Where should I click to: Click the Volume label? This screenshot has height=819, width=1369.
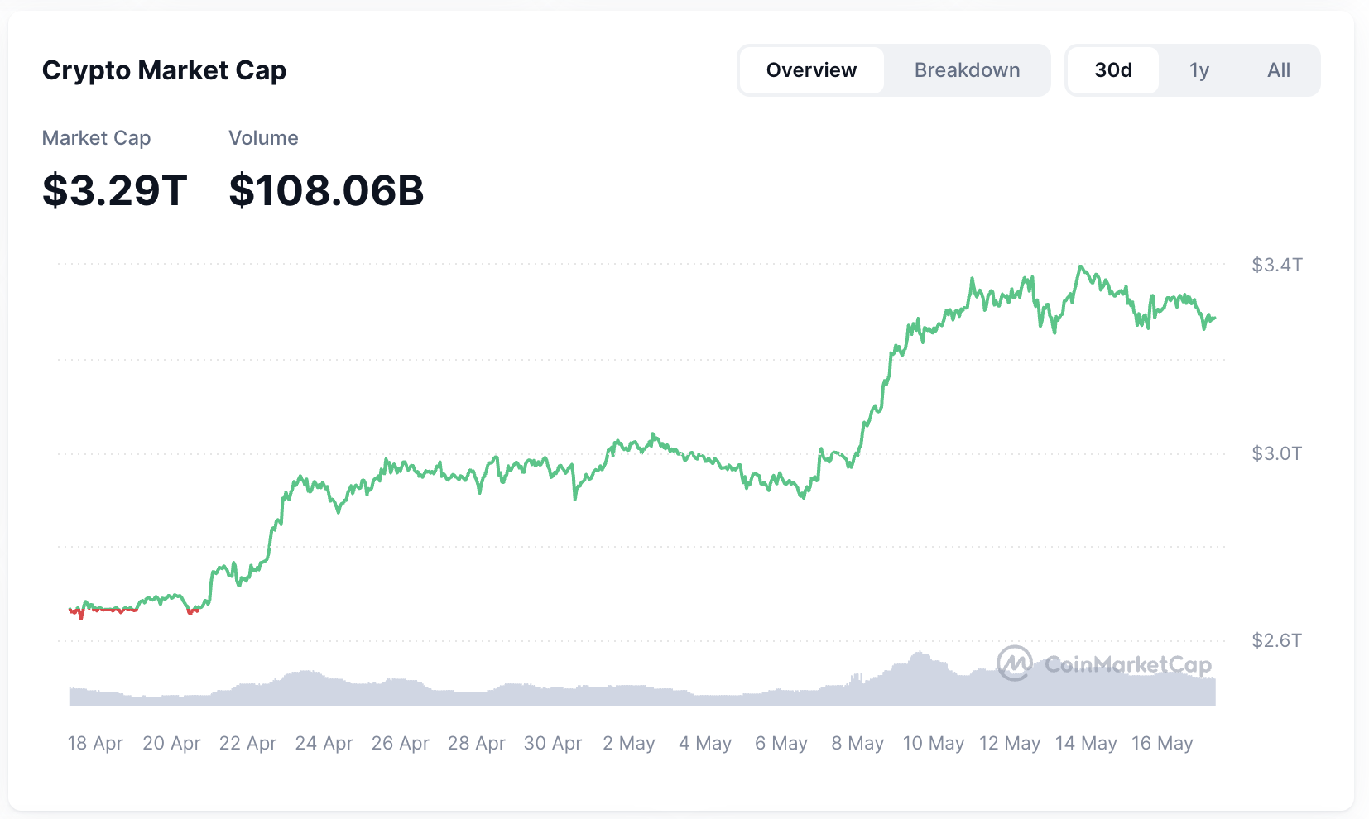[x=263, y=138]
